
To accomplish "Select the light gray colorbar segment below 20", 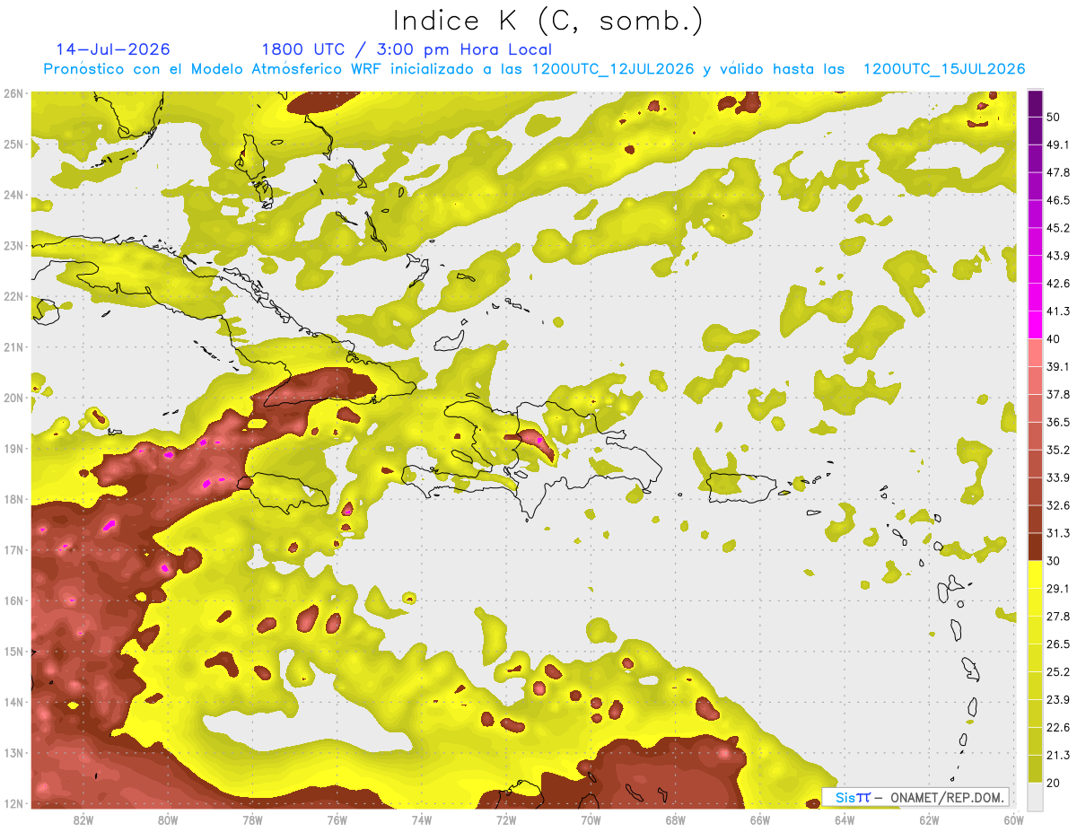I will [1035, 795].
